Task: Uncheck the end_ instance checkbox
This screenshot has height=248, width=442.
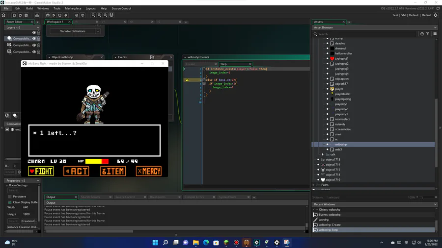Action: pos(7,129)
